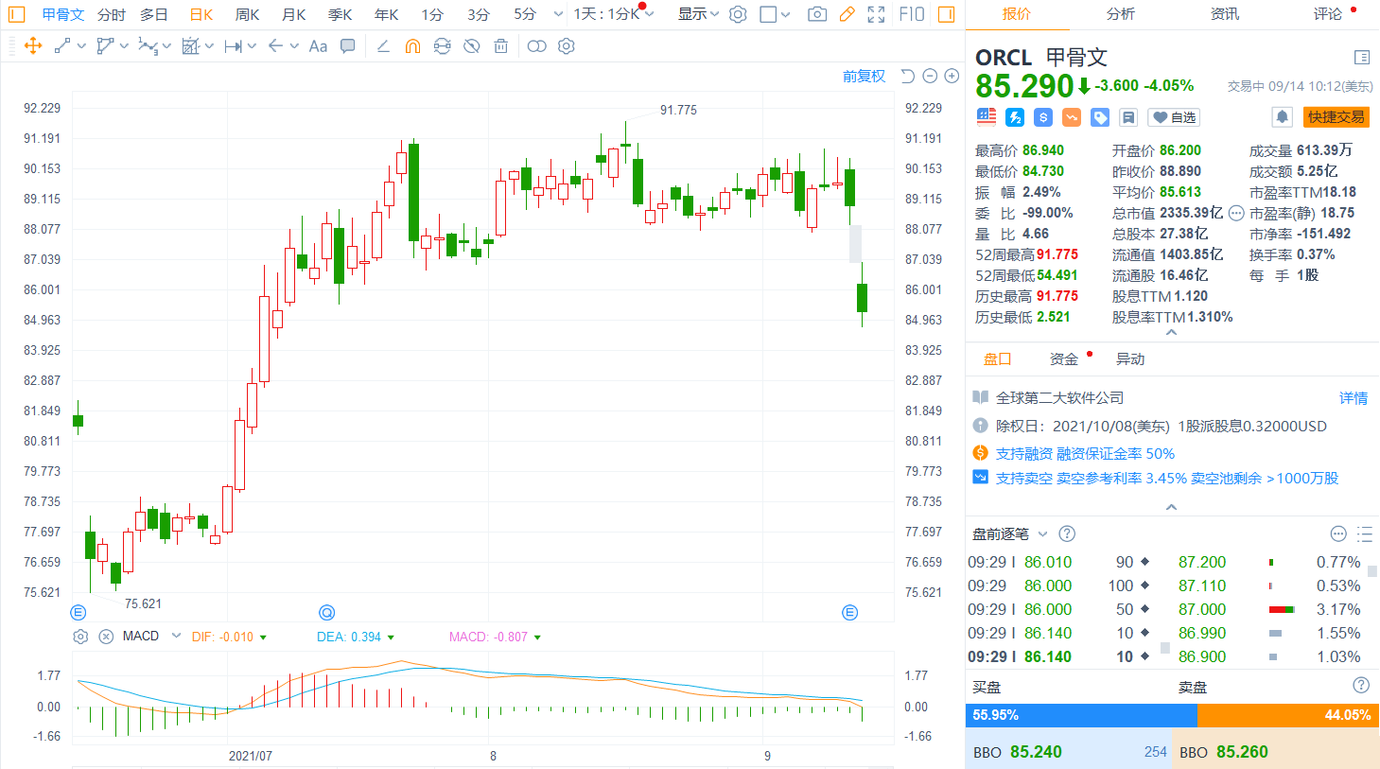Expand the MACD indicator dropdown
The height and width of the screenshot is (769, 1380).
click(x=176, y=637)
